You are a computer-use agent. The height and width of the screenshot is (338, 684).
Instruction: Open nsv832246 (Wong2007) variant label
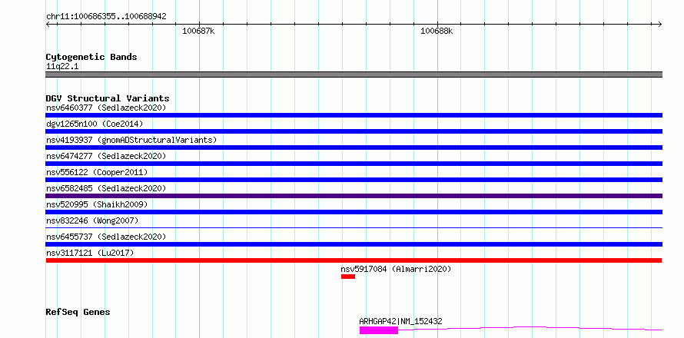[92, 220]
